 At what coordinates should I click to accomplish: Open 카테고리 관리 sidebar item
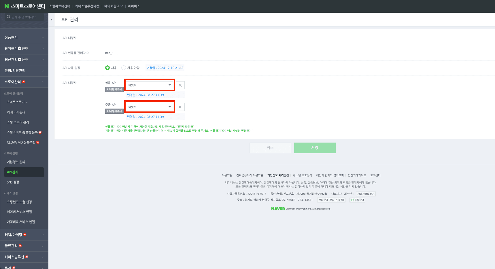[16, 112]
